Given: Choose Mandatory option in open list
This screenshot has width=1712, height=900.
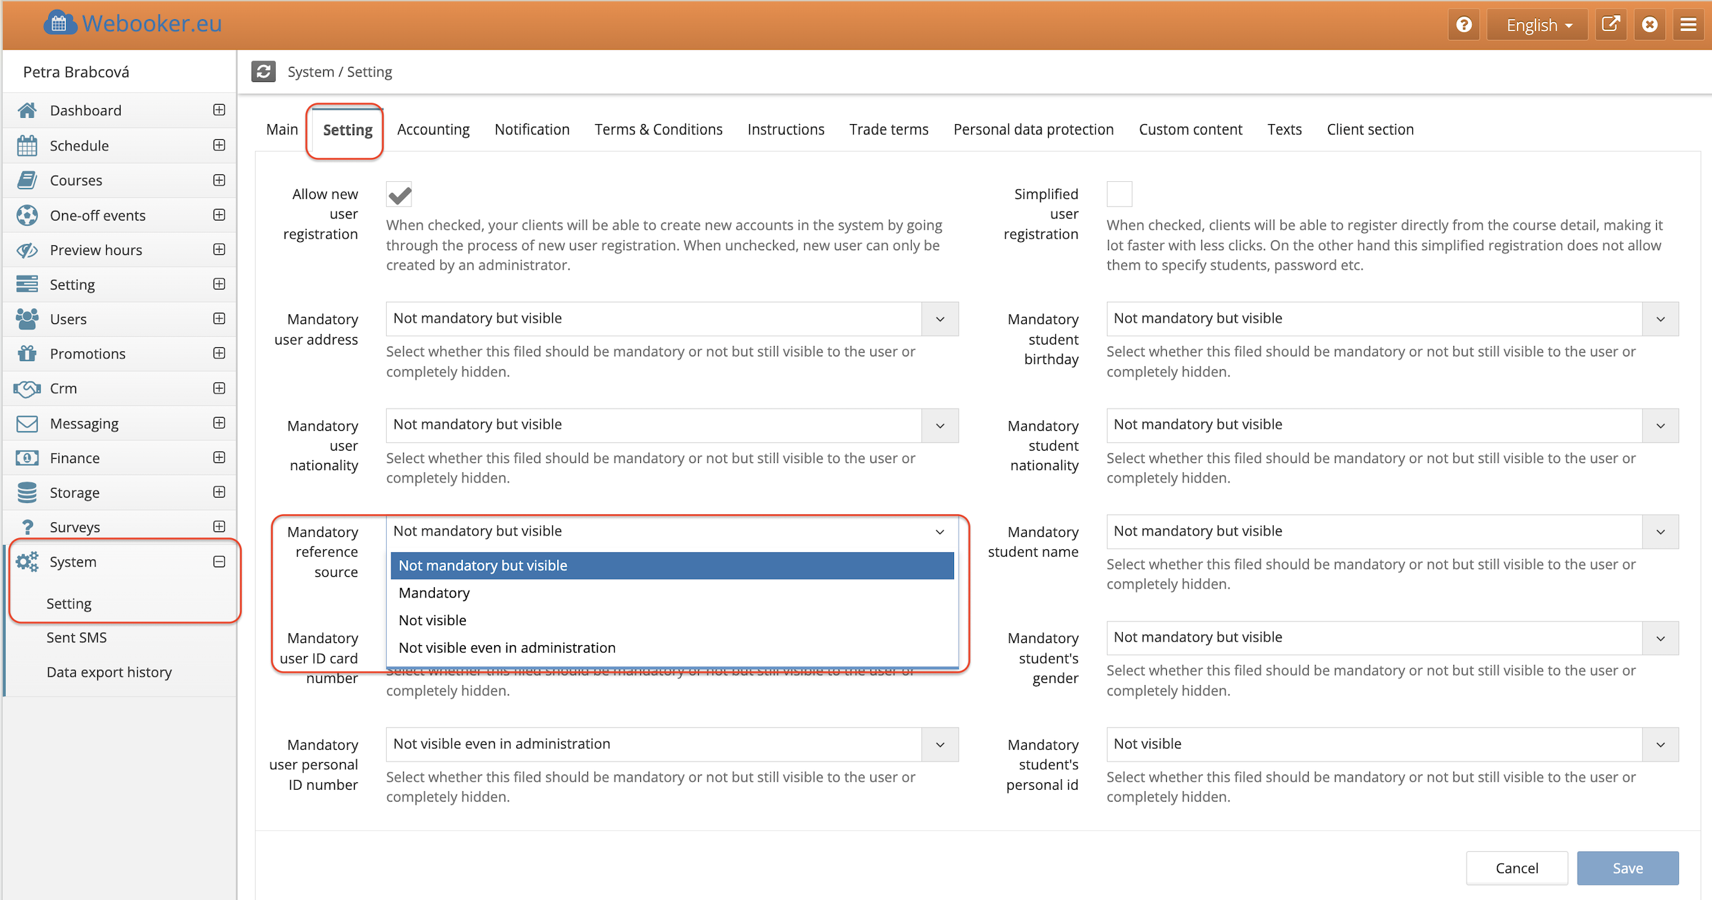Looking at the screenshot, I should click(x=434, y=593).
